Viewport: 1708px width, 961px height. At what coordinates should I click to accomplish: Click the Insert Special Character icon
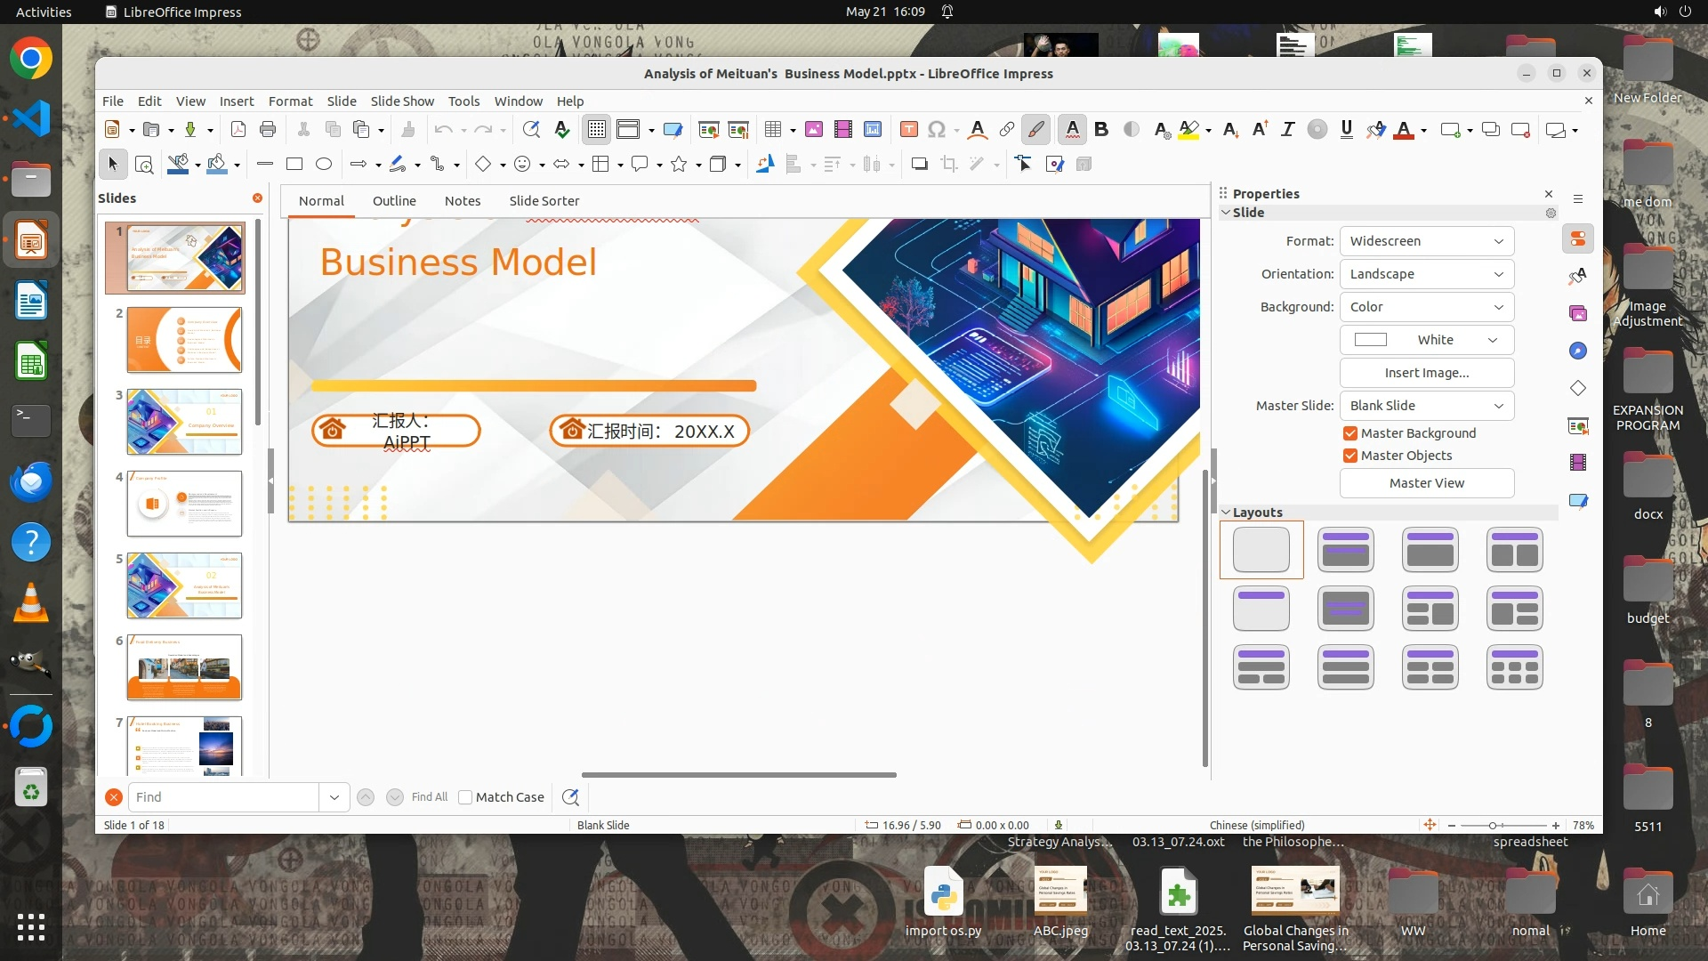pos(936,130)
